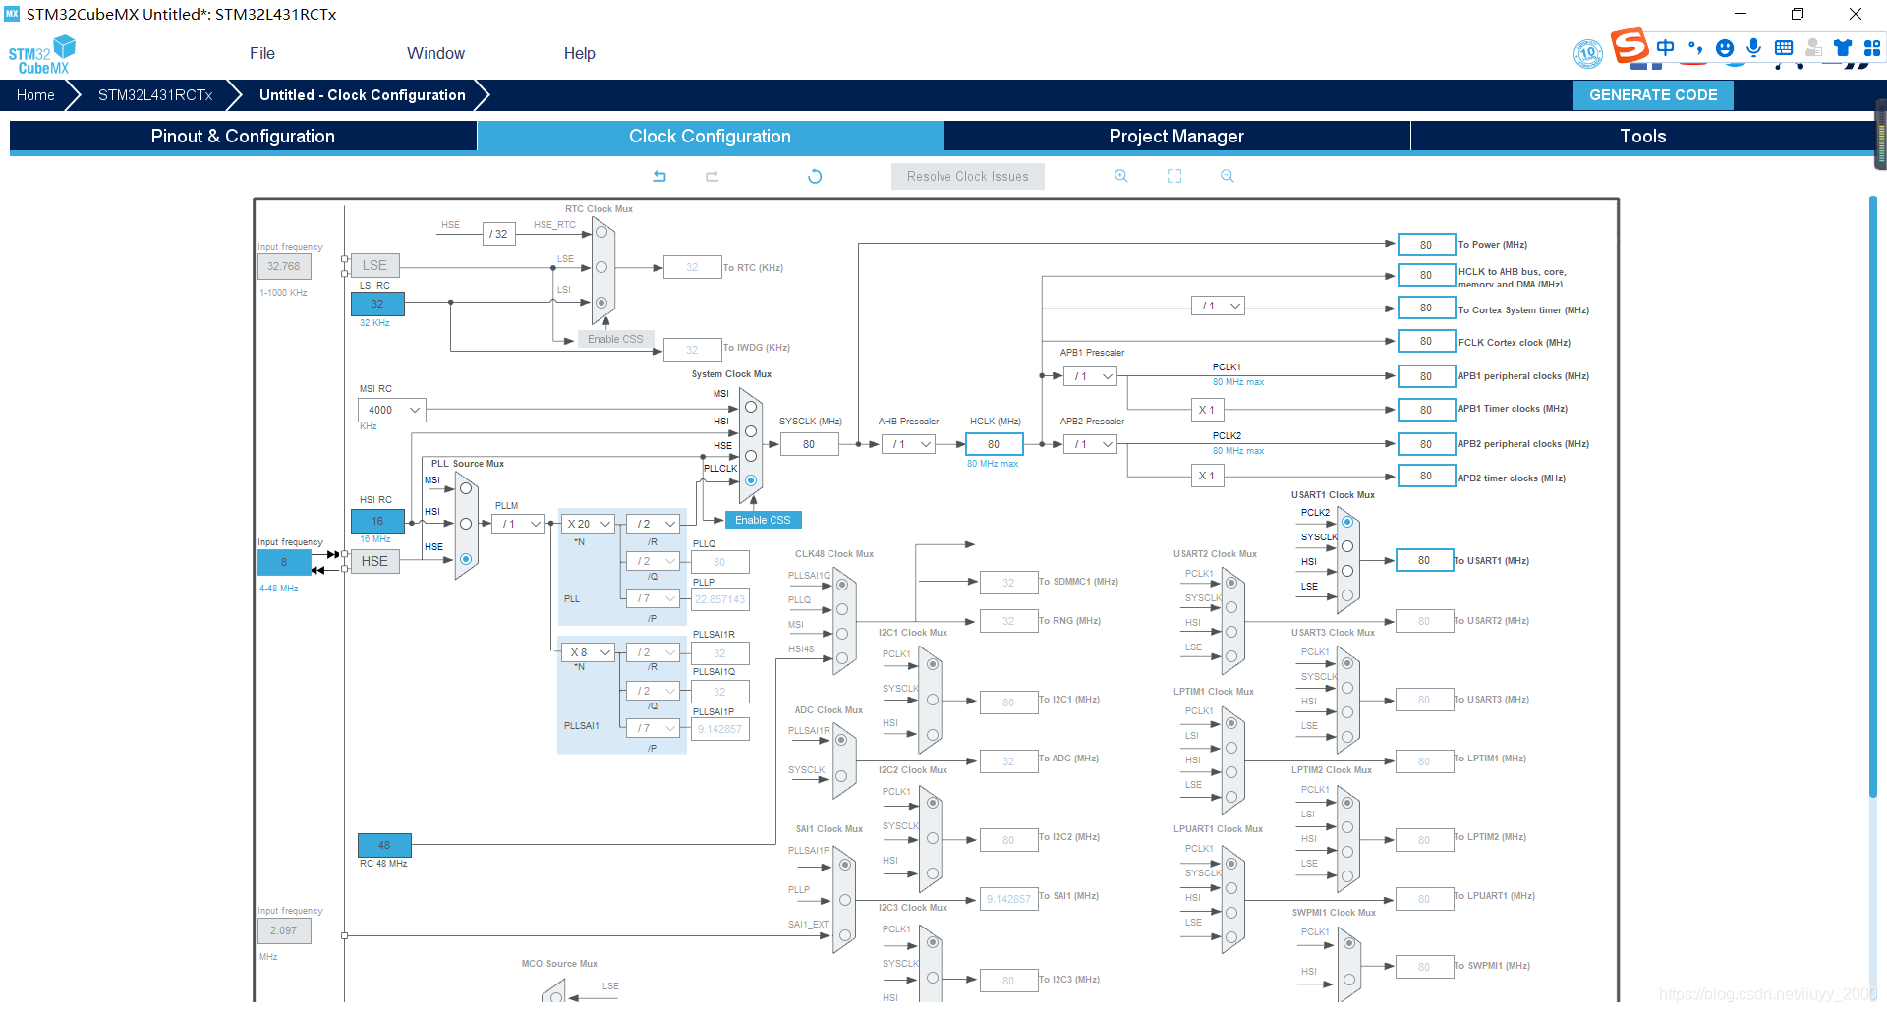Image resolution: width=1887 pixels, height=1012 pixels.
Task: Click Resolve Clock Issues button
Action: [968, 177]
